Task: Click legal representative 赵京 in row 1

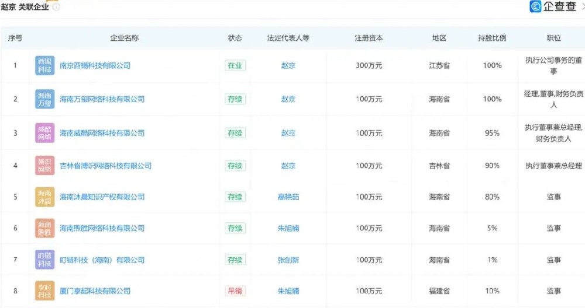Action: click(288, 65)
